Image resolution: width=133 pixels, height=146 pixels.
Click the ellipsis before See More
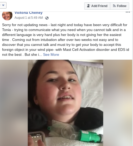click(41, 55)
